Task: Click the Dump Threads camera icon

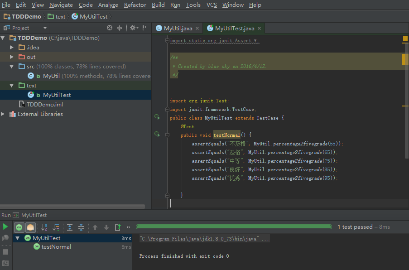Action: [5, 263]
